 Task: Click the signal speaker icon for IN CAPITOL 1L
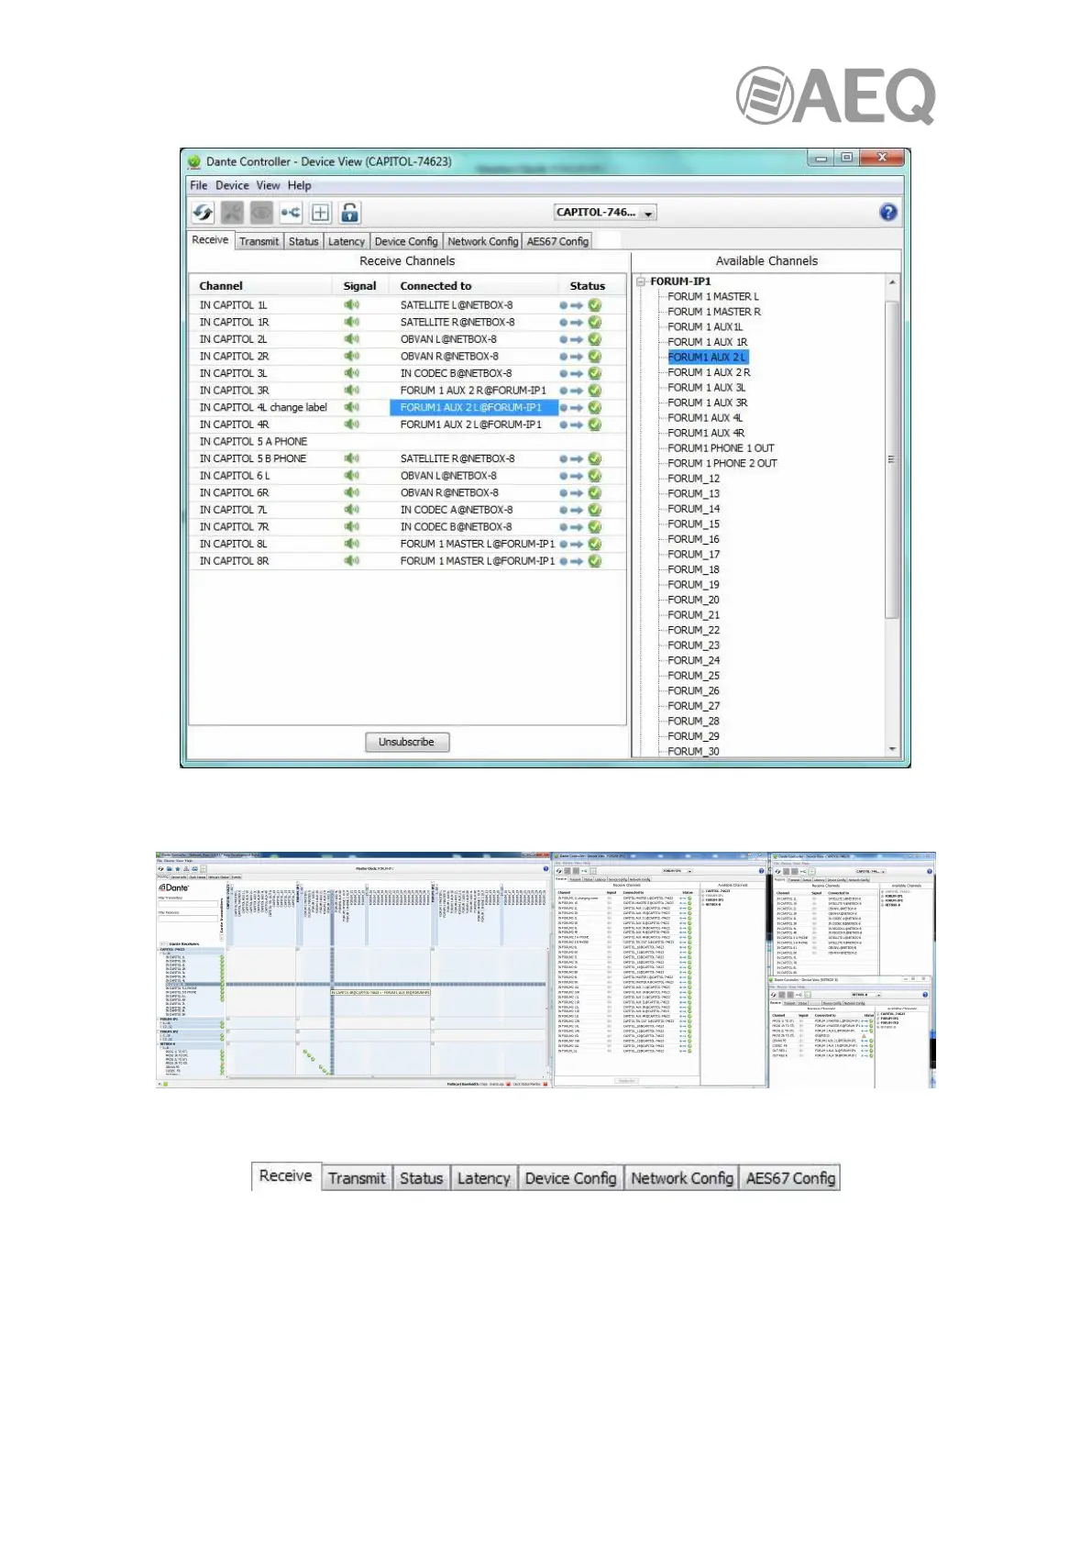(351, 305)
